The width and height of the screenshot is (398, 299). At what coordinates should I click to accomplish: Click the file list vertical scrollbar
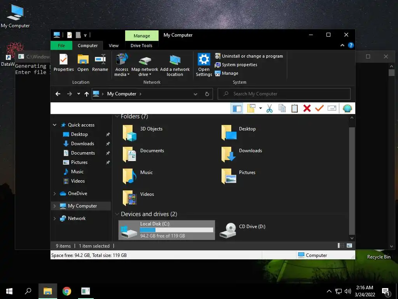(x=352, y=181)
